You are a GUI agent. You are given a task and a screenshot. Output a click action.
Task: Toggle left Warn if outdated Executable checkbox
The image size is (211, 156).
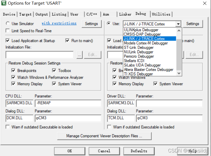[8, 127]
